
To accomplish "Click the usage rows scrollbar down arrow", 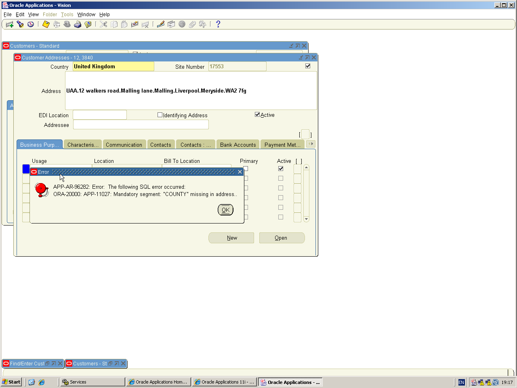I will coord(306,219).
